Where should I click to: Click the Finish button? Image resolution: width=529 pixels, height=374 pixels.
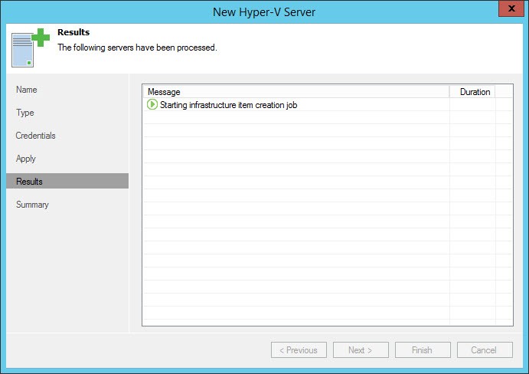pyautogui.click(x=423, y=350)
